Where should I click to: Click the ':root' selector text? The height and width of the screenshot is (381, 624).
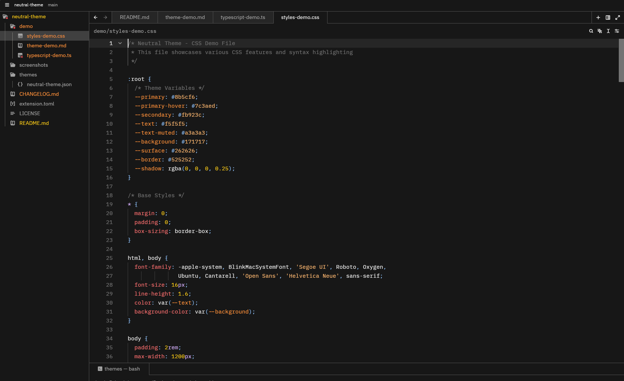coord(136,79)
